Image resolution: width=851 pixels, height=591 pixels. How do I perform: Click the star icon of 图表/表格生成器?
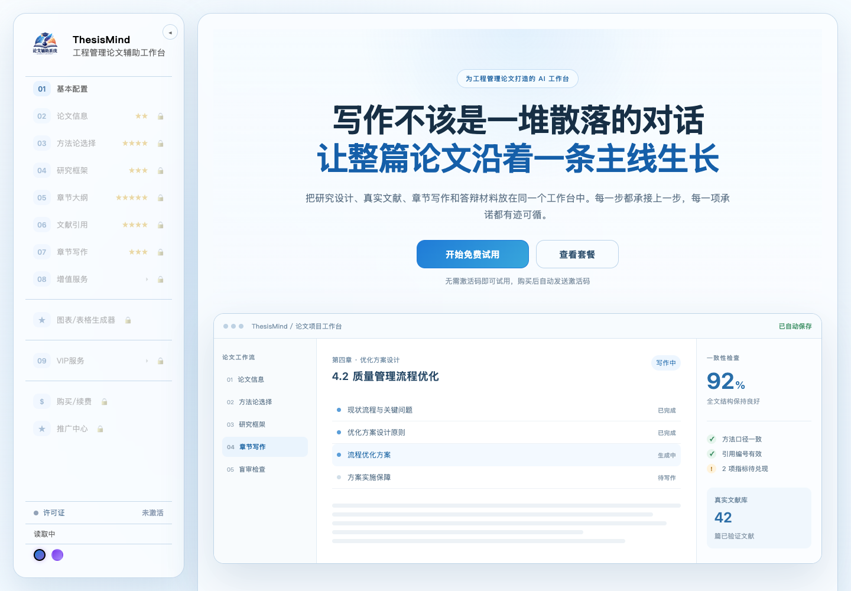[42, 320]
